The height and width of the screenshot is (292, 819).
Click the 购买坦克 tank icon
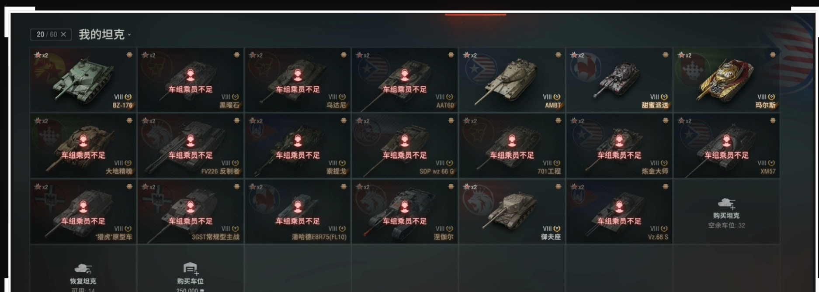coord(726,203)
